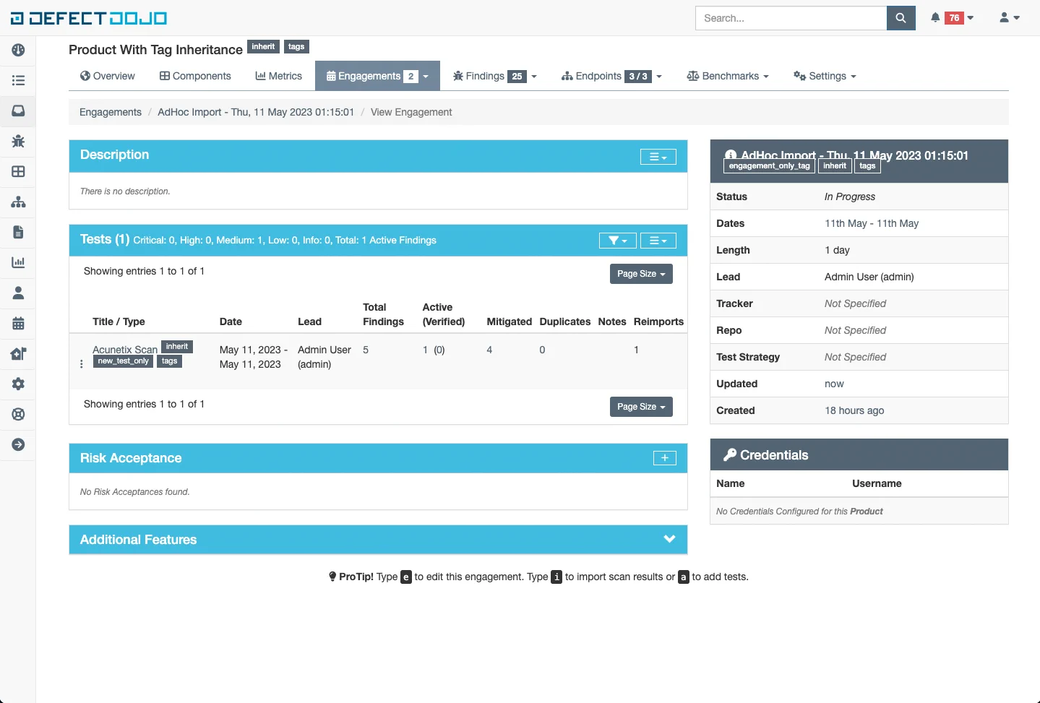Add a new Risk Acceptance with plus button
Image resolution: width=1040 pixels, height=703 pixels.
click(x=663, y=457)
